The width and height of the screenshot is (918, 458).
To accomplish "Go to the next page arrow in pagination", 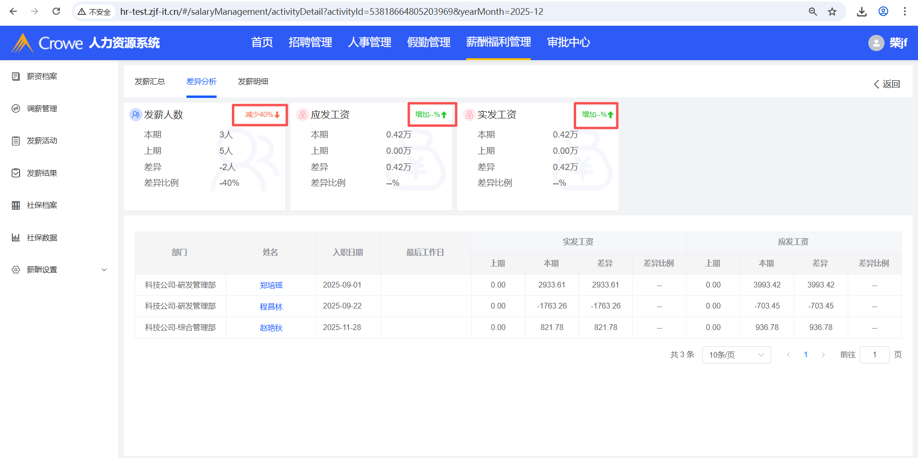I will (x=823, y=355).
